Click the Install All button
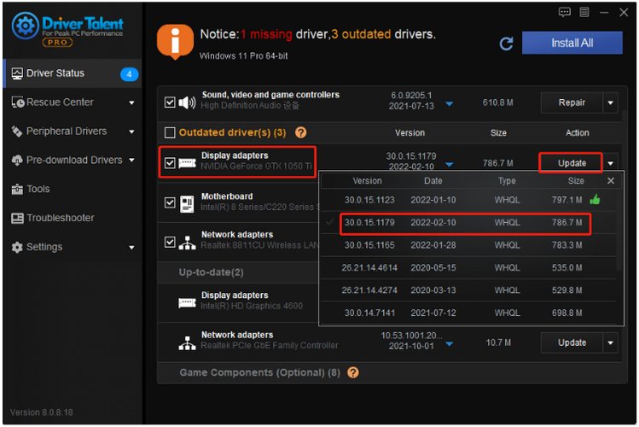 [572, 43]
